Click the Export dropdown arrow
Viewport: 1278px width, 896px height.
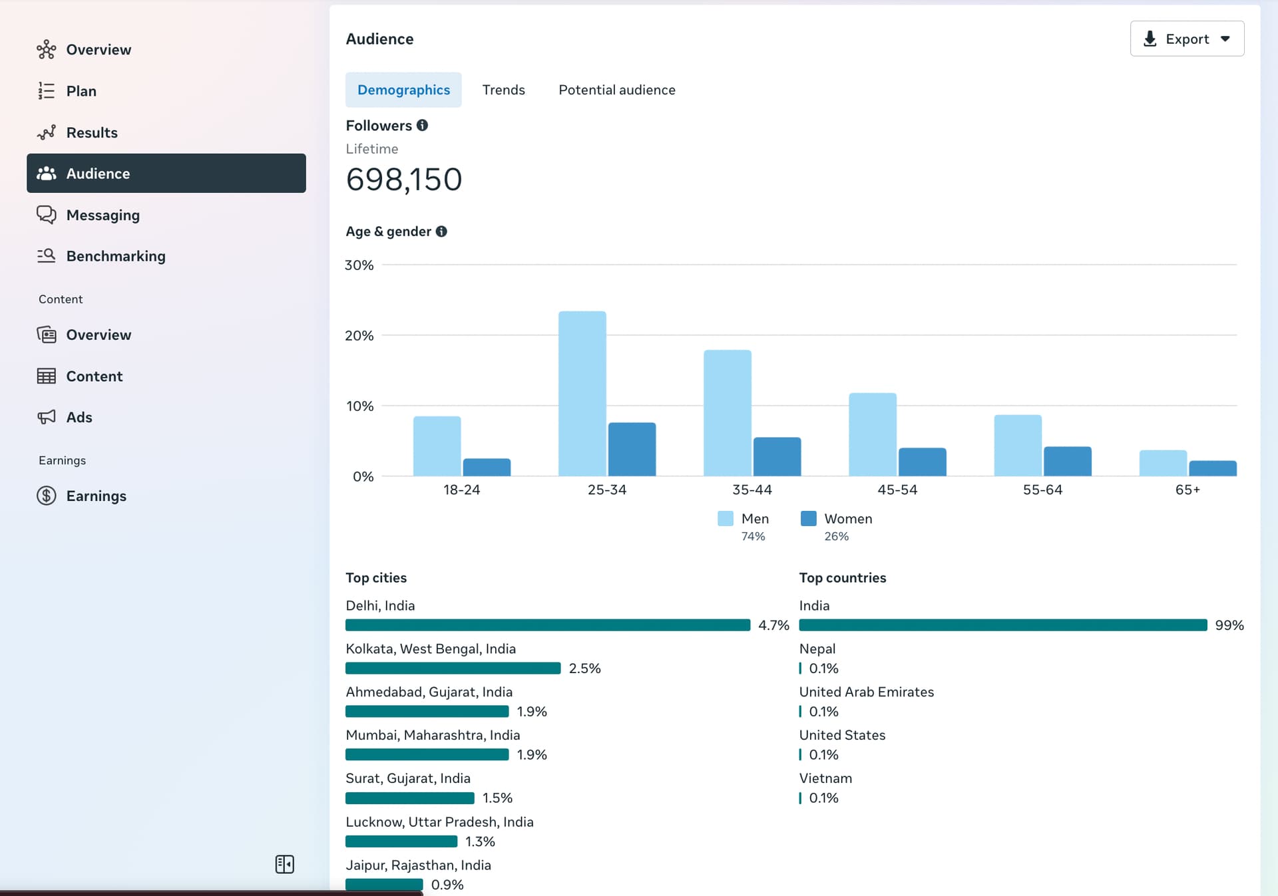pyautogui.click(x=1225, y=39)
